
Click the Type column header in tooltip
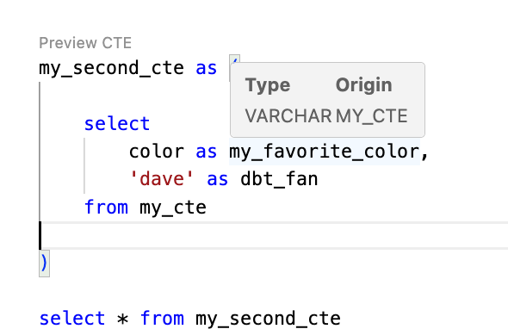point(268,85)
